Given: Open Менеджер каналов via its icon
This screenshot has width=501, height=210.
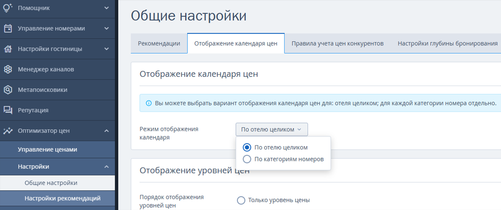Looking at the screenshot, I should pyautogui.click(x=8, y=69).
